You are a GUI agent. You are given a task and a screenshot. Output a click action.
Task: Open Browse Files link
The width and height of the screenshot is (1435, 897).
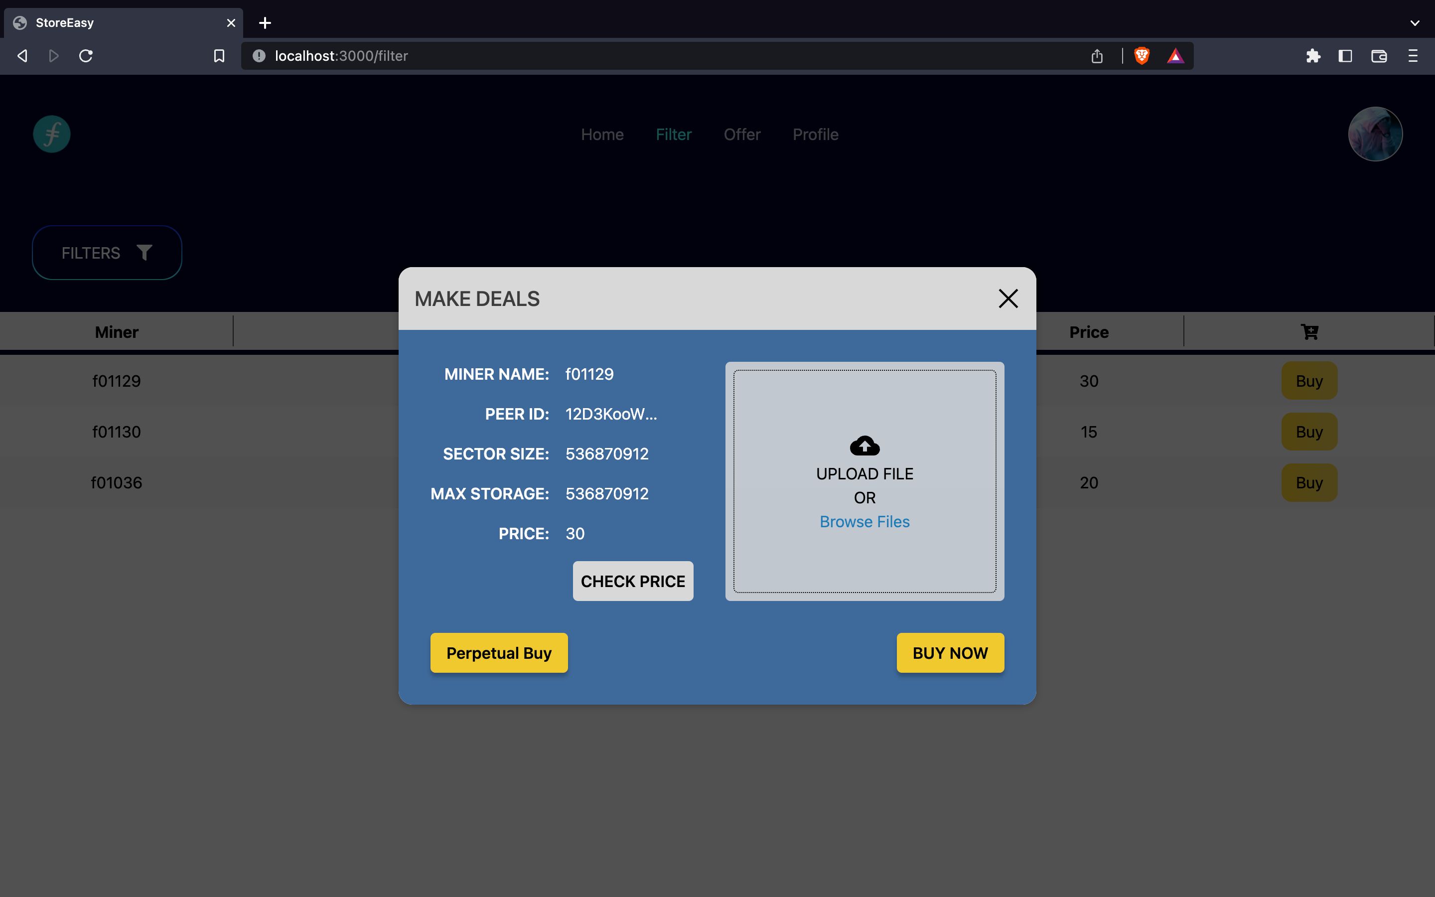[x=864, y=521]
